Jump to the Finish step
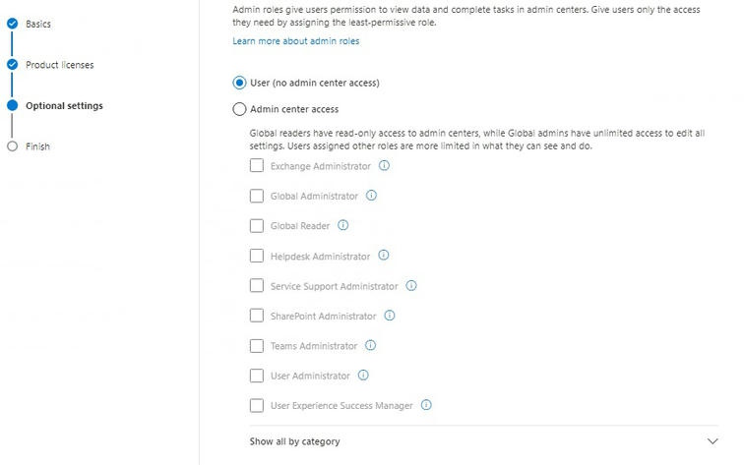 click(37, 146)
